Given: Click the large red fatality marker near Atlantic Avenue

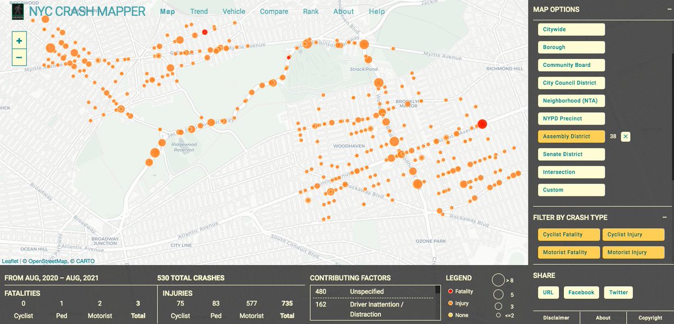Looking at the screenshot, I should (482, 124).
